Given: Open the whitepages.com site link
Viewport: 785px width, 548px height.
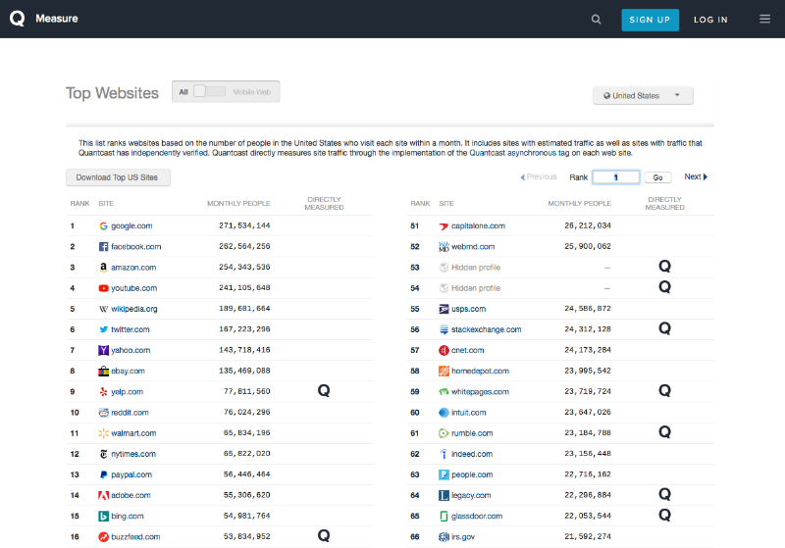Looking at the screenshot, I should [480, 392].
